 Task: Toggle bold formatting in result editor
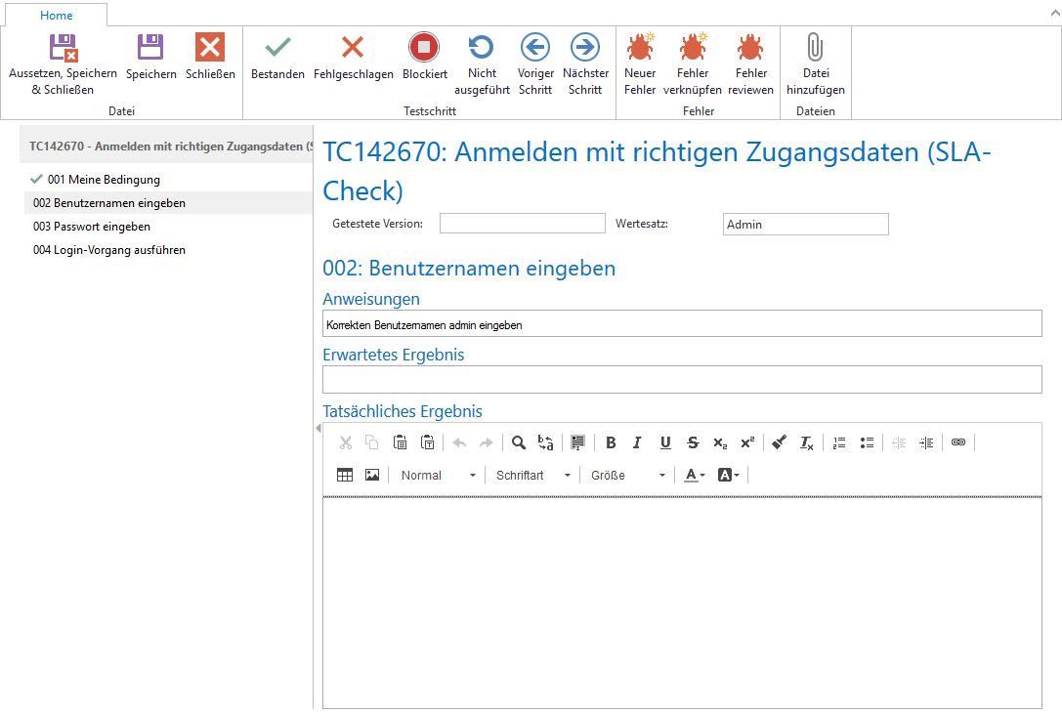tap(611, 442)
